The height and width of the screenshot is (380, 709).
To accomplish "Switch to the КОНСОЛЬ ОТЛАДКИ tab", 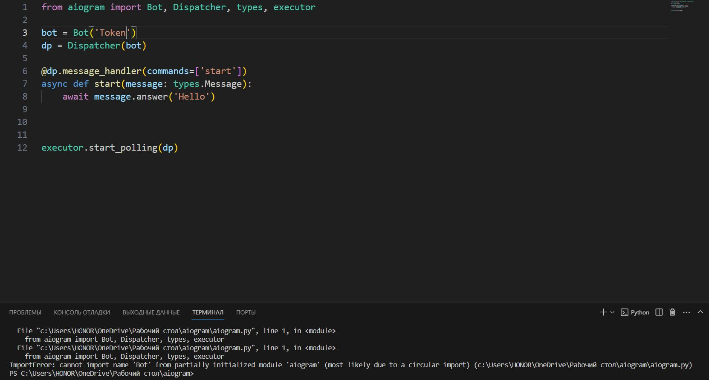I will 82,312.
